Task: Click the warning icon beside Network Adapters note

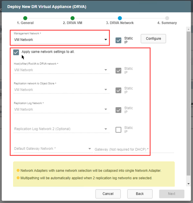Action: coord(18,170)
